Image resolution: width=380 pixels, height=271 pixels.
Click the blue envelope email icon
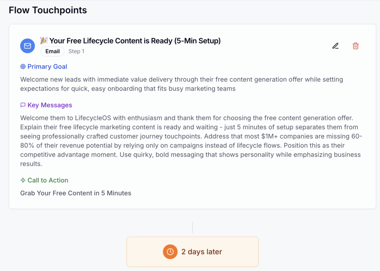(x=27, y=46)
